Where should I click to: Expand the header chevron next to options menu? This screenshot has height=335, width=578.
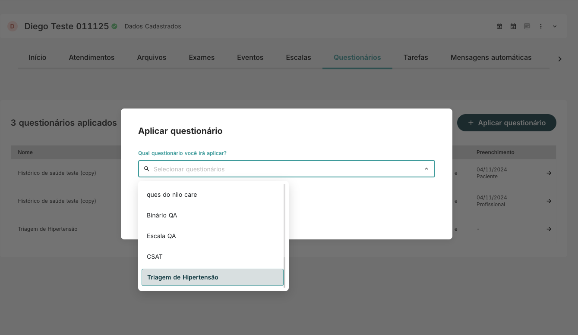click(555, 26)
